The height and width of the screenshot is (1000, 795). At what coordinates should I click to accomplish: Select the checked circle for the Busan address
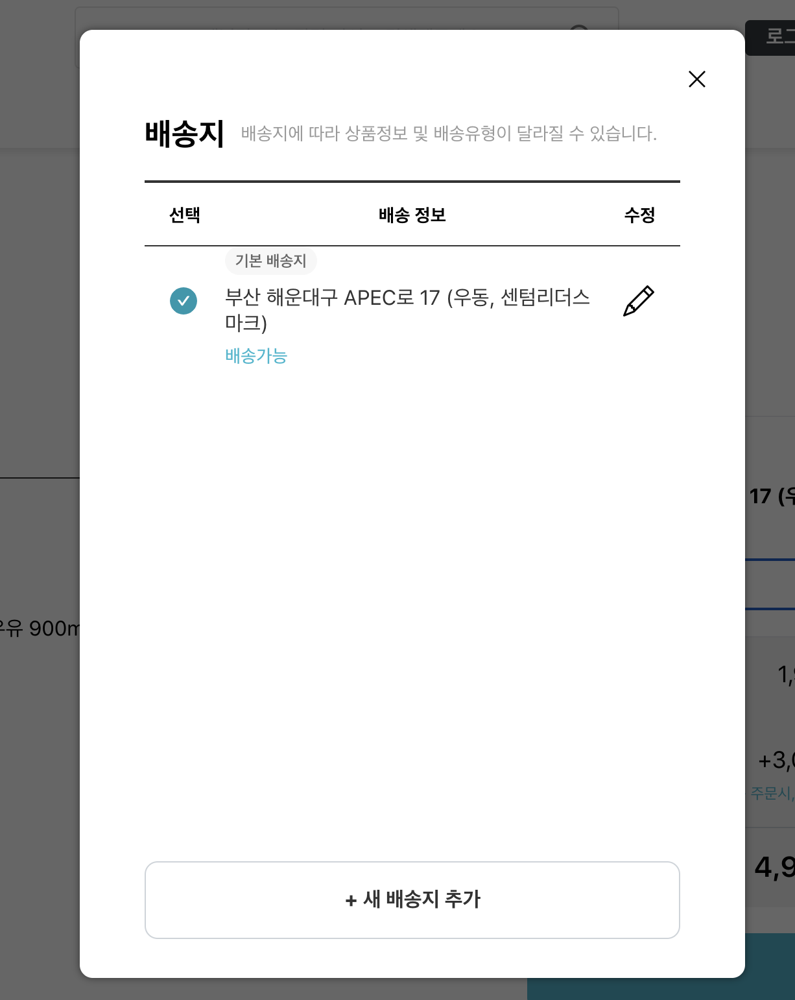(x=184, y=301)
